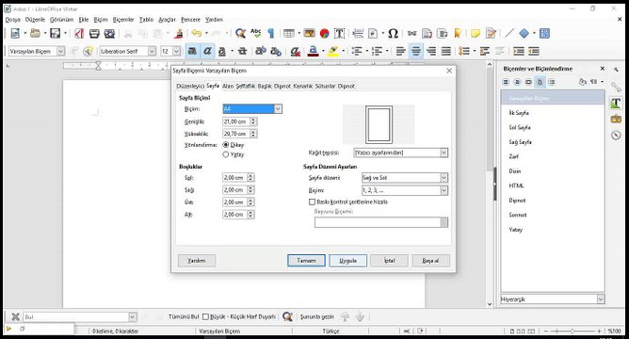Click the Tümünü Bul button
This screenshot has height=339, width=629.
[184, 317]
